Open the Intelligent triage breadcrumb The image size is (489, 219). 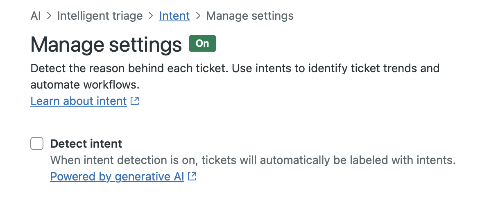point(100,16)
